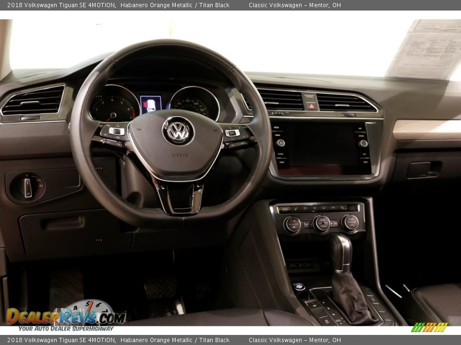
Task: Turn the headlight switch knob
Action: pos(27,187)
